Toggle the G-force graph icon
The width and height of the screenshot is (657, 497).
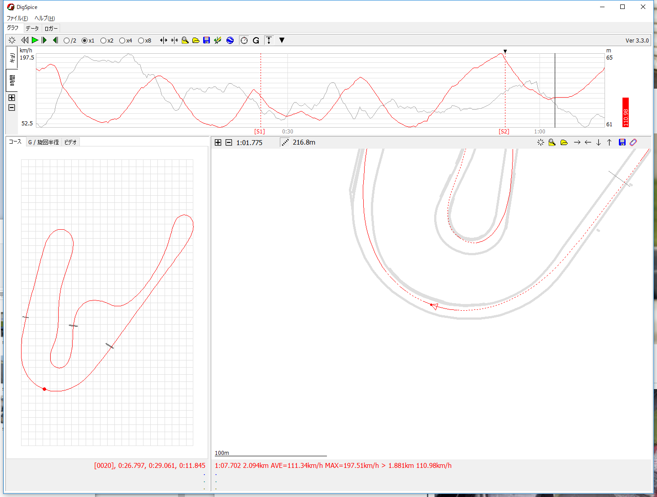(256, 40)
